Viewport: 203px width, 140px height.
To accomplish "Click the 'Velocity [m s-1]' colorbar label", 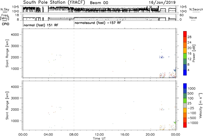I will (x=200, y=106).
